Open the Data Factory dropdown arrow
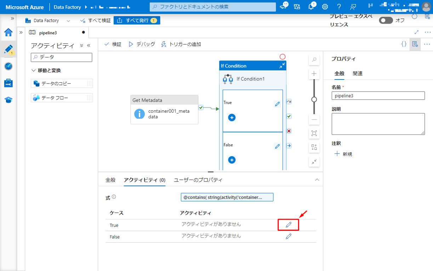 point(68,21)
